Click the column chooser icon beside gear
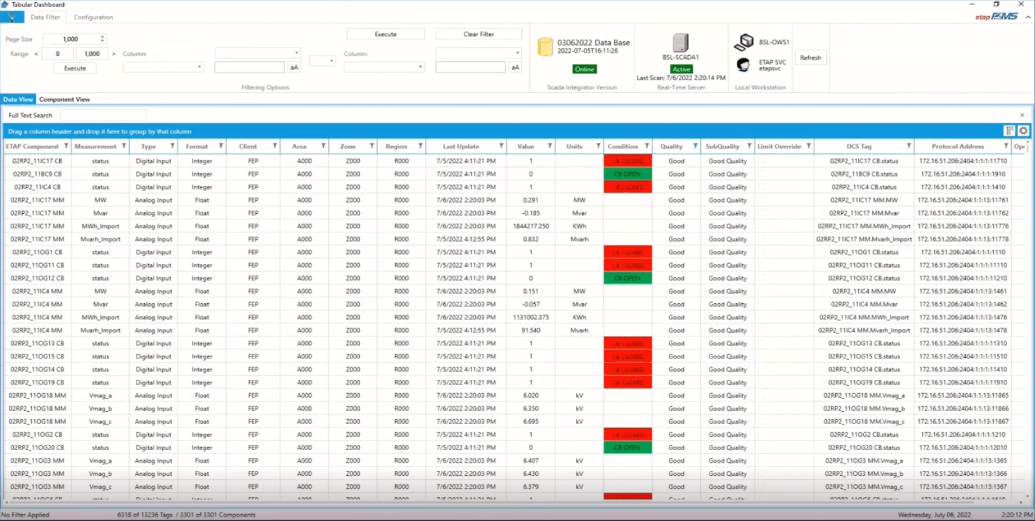This screenshot has width=1035, height=521. click(1009, 131)
